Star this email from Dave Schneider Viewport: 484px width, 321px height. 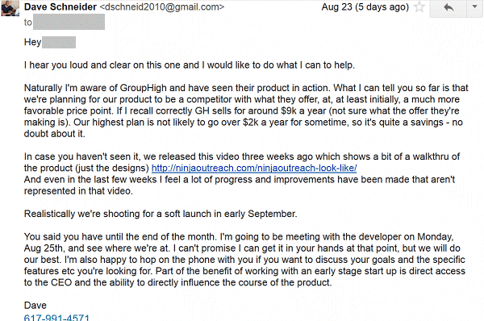(419, 6)
